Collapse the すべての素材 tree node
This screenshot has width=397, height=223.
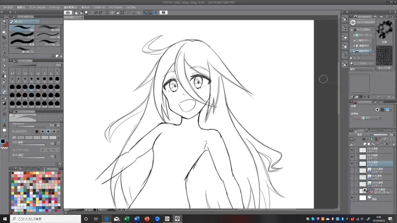point(352,30)
